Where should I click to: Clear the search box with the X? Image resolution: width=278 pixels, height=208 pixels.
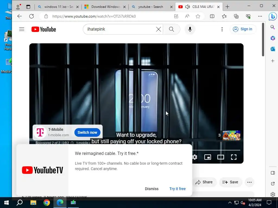click(x=159, y=29)
